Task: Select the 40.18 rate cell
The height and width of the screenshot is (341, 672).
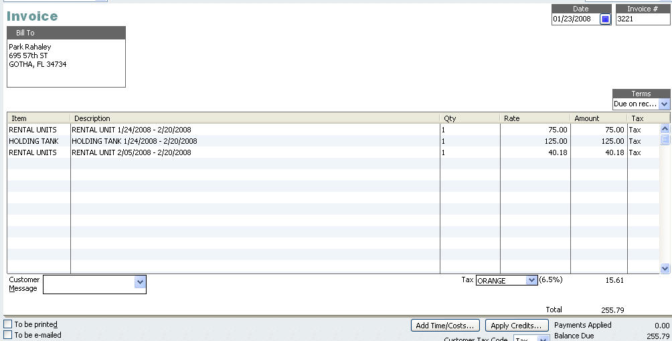Action: [535, 152]
